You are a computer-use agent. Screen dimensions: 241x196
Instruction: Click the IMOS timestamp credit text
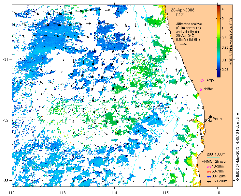coord(238,147)
